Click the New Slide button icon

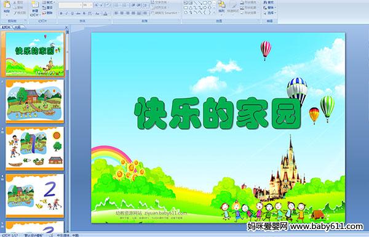[x=35, y=6]
